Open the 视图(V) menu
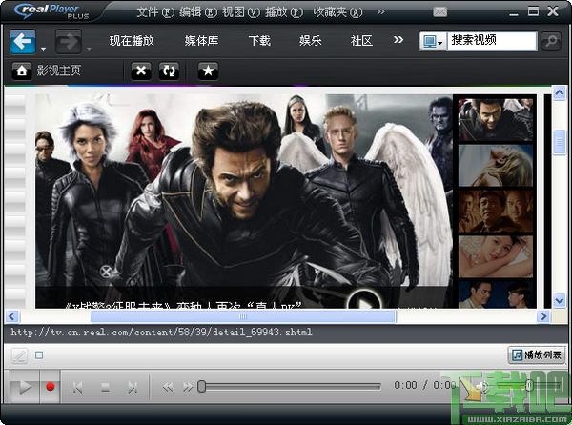The image size is (572, 425). pyautogui.click(x=241, y=12)
